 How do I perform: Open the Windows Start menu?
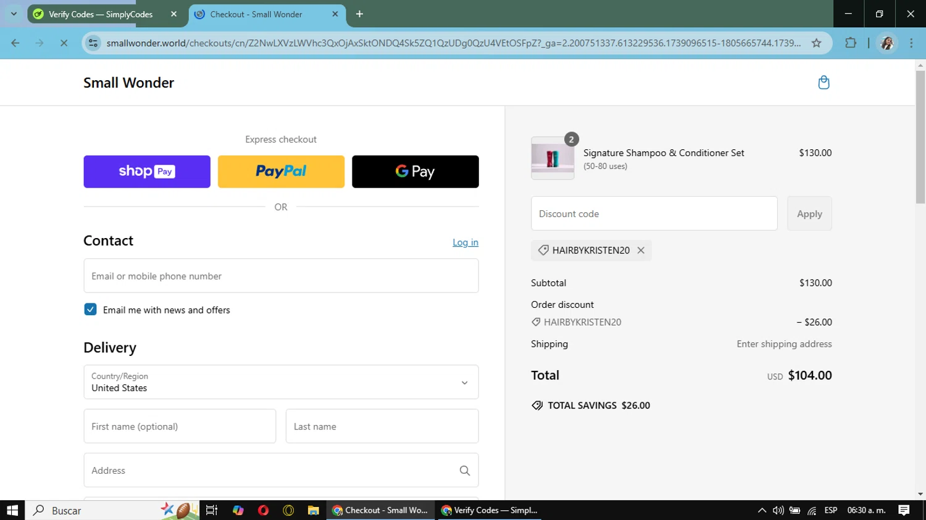(12, 510)
